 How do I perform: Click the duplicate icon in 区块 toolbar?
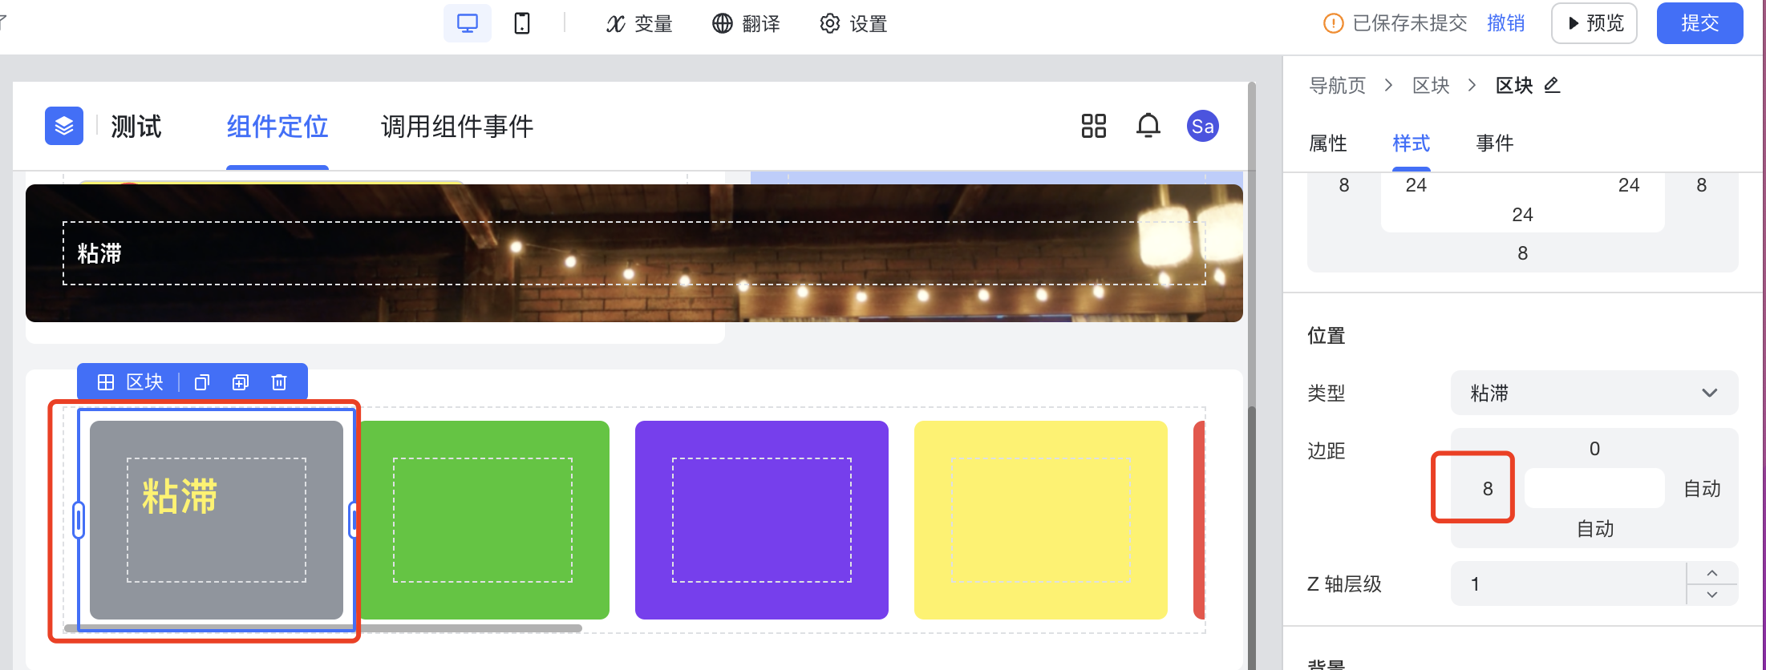(x=241, y=382)
